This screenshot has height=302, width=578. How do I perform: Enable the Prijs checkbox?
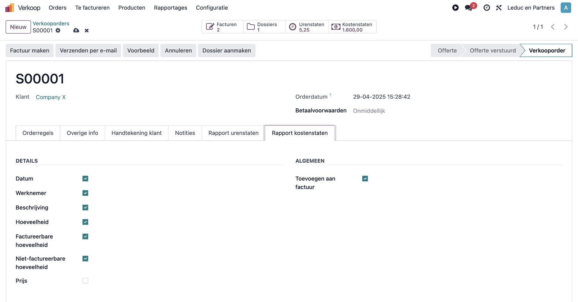[x=85, y=281]
